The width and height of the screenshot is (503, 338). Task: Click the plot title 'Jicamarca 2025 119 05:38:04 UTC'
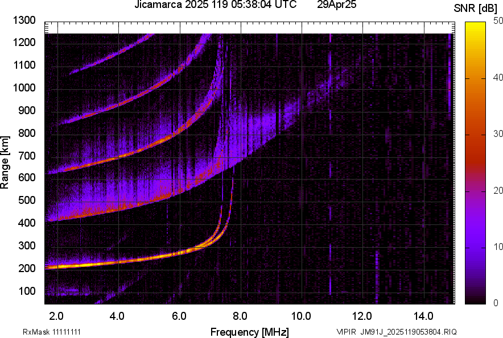[x=215, y=5]
